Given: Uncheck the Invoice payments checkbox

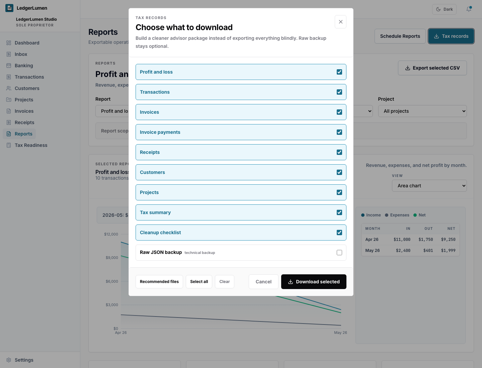Looking at the screenshot, I should [339, 132].
